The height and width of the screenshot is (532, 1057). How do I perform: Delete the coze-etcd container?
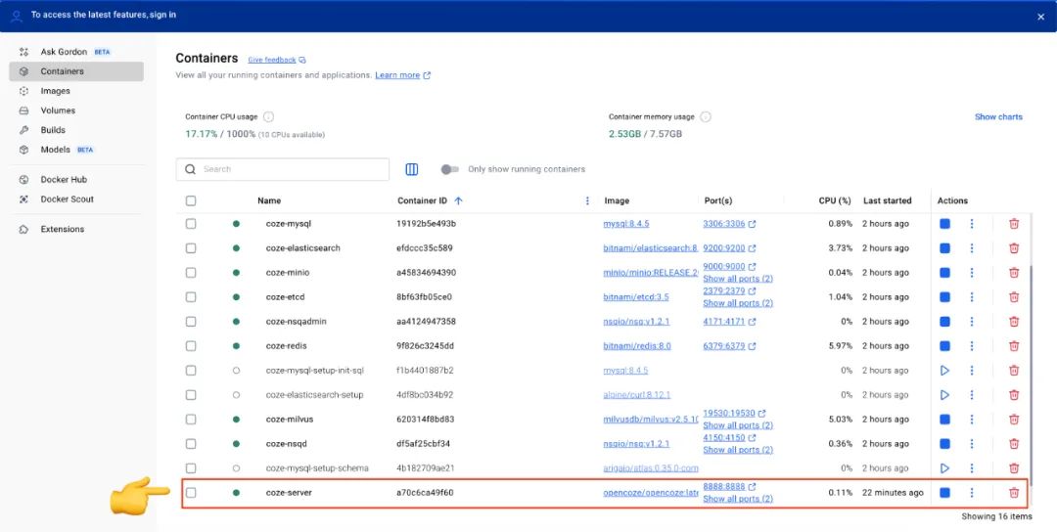1013,297
